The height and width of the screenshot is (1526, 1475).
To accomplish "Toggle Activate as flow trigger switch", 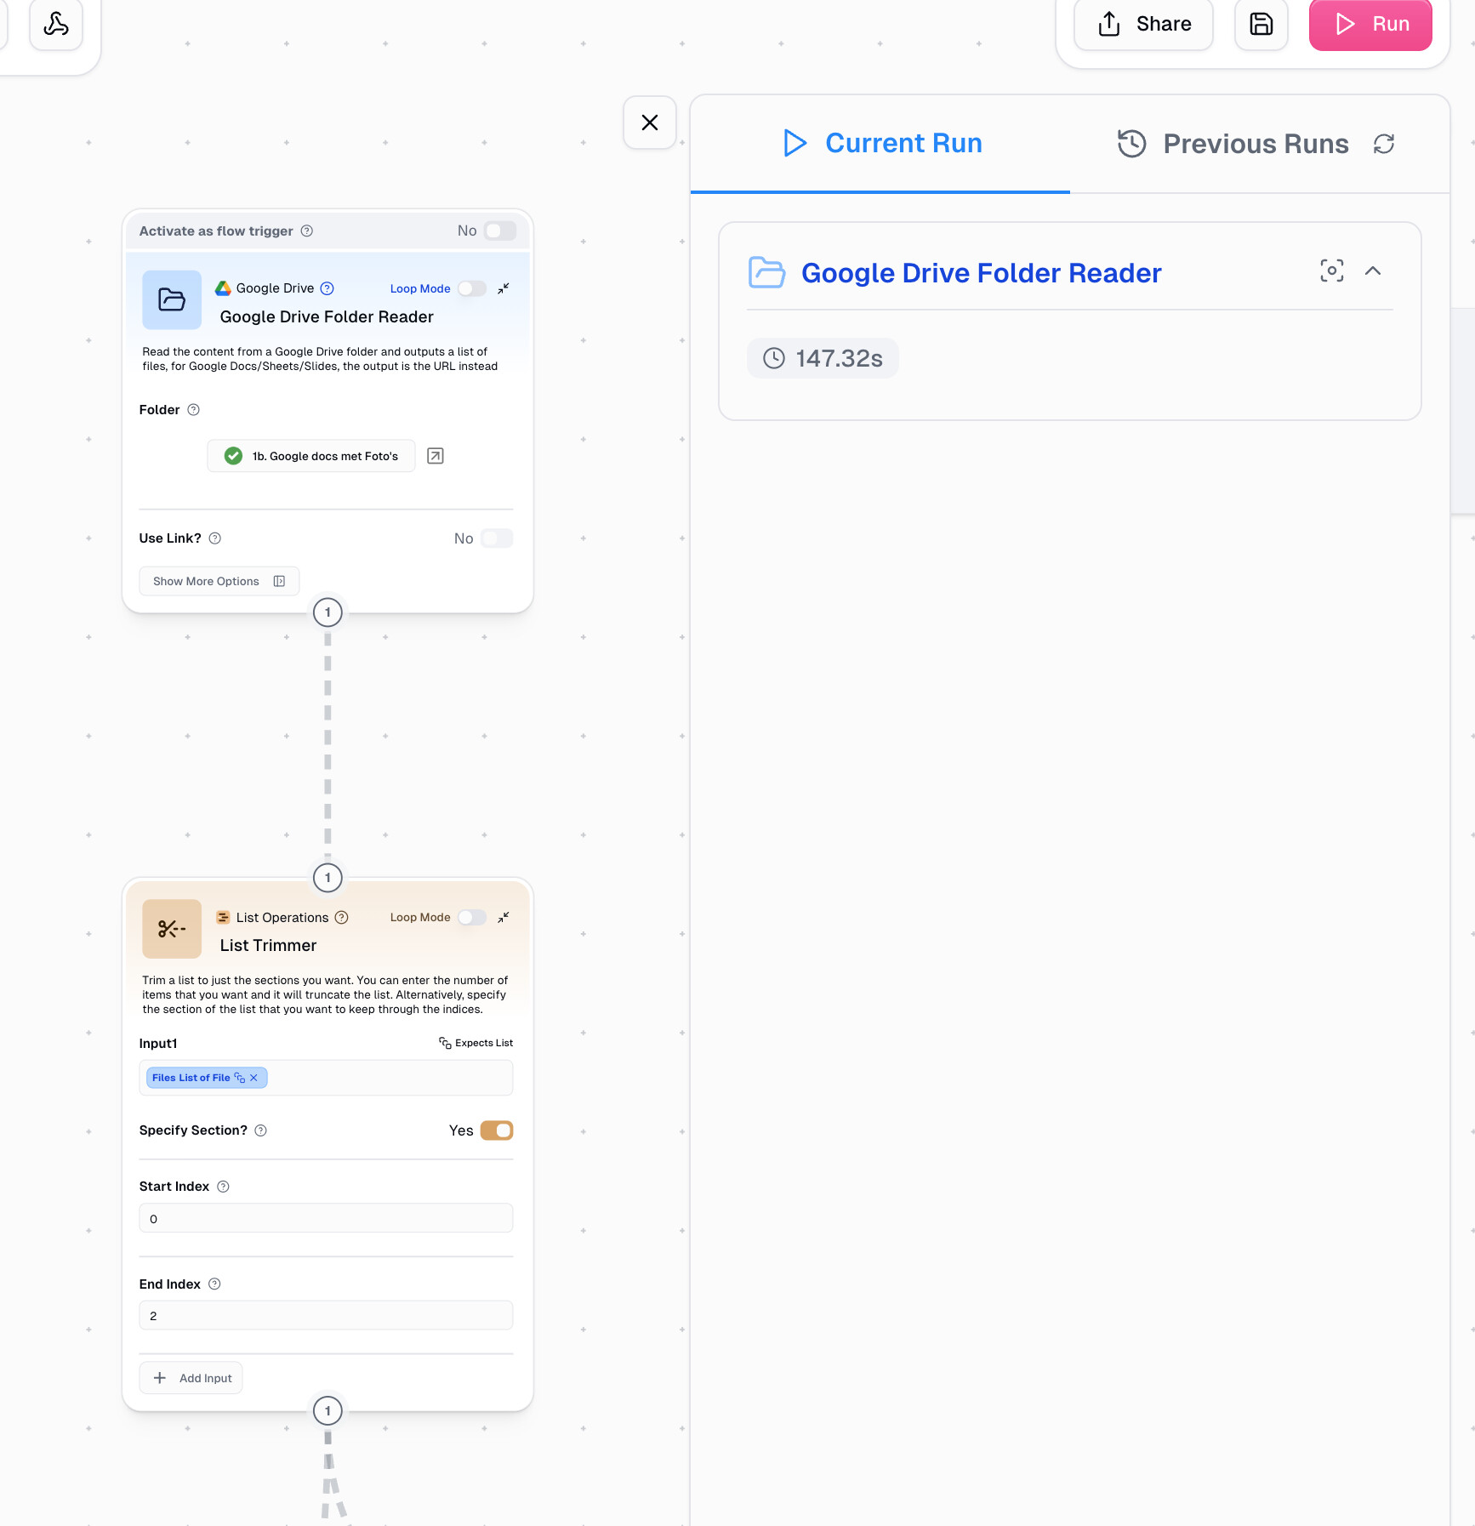I will pos(500,231).
